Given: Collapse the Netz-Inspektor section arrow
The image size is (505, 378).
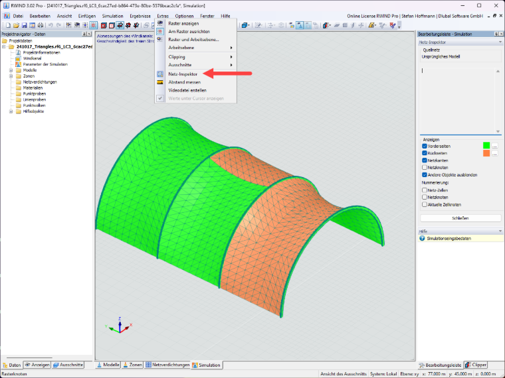Looking at the screenshot, I should pyautogui.click(x=500, y=42).
